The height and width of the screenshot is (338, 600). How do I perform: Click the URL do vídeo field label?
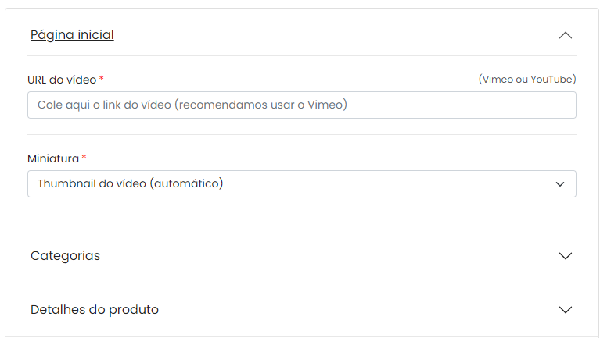[x=62, y=80]
